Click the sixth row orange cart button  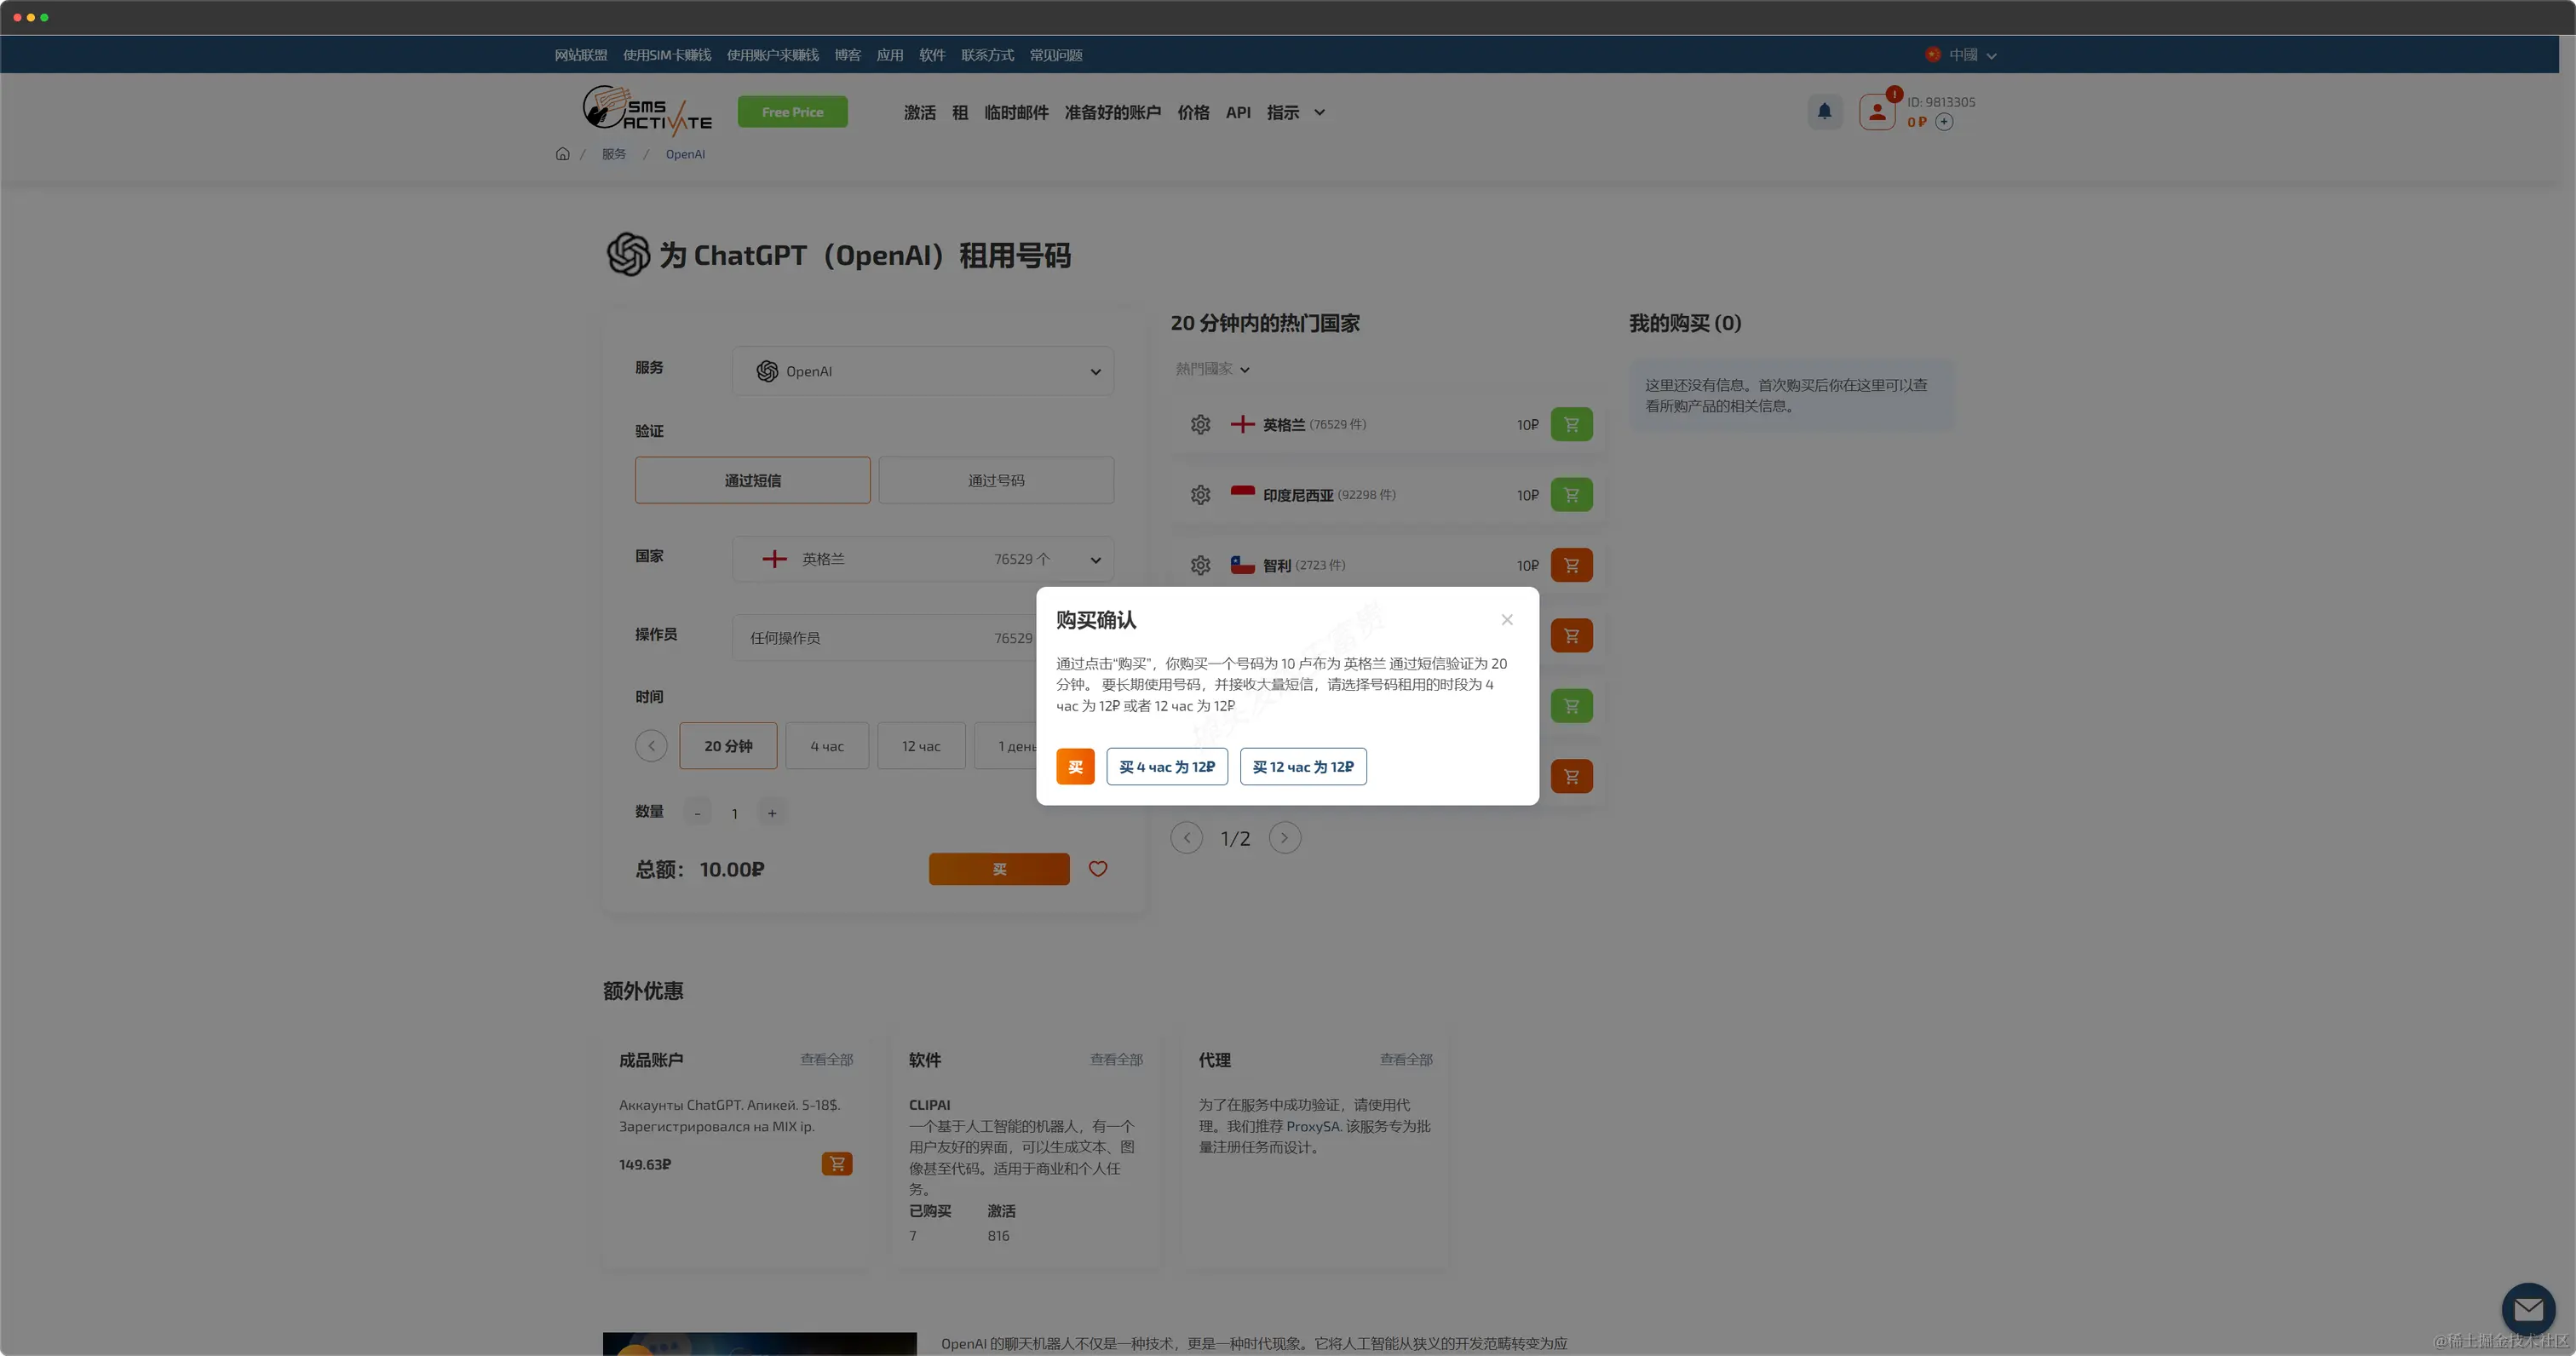(x=1571, y=776)
